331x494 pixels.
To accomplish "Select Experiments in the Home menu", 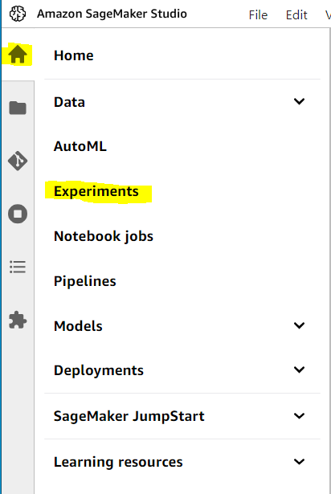I will point(96,191).
